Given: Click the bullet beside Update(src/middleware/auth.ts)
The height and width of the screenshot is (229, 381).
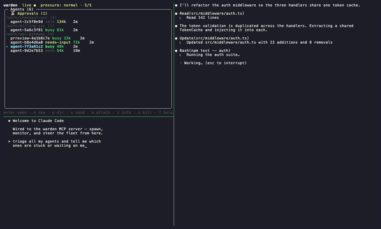Looking at the screenshot, I should [x=176, y=38].
